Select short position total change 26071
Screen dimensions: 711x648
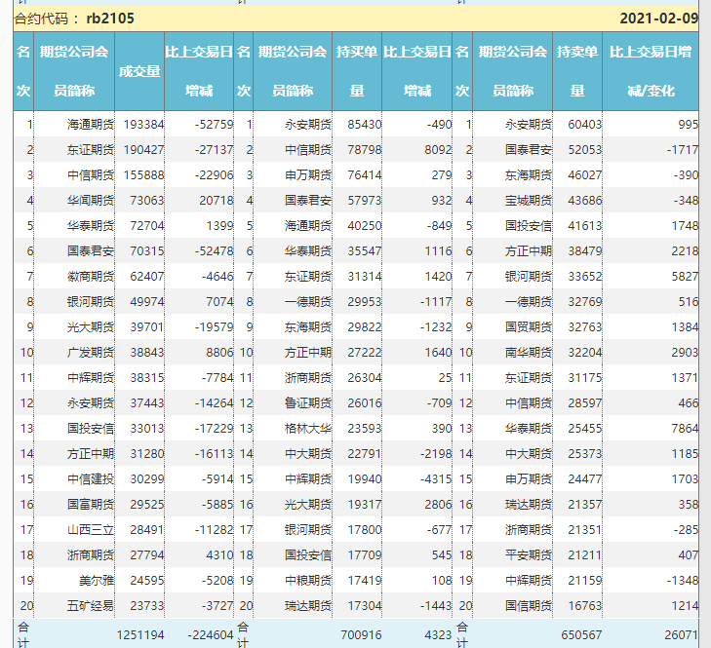(x=682, y=635)
